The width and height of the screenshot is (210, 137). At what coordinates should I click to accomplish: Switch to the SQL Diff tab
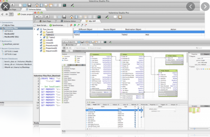[x=91, y=21]
